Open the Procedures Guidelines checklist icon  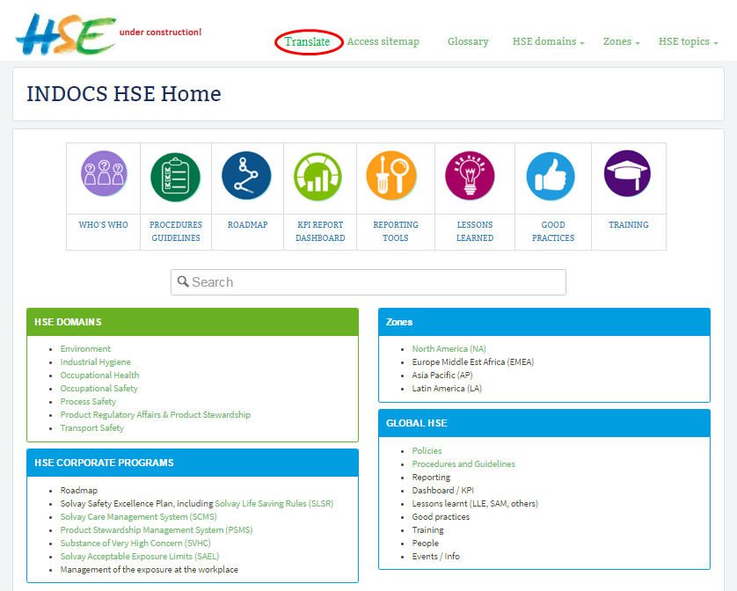[175, 176]
